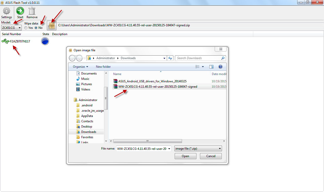The width and height of the screenshot is (324, 192).
Task: Click the firmware file path field
Action: (190, 25)
